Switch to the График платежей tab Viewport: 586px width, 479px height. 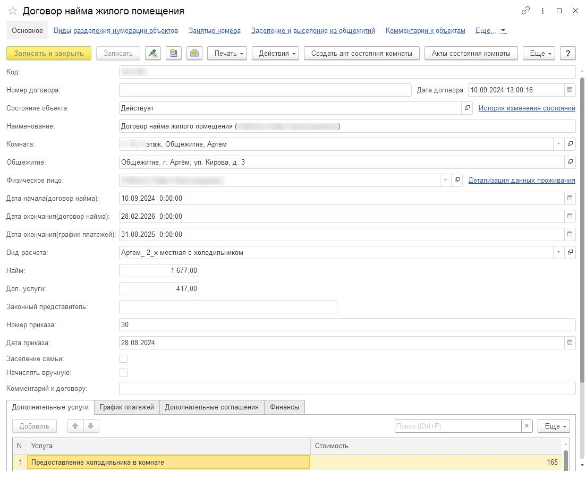[127, 407]
